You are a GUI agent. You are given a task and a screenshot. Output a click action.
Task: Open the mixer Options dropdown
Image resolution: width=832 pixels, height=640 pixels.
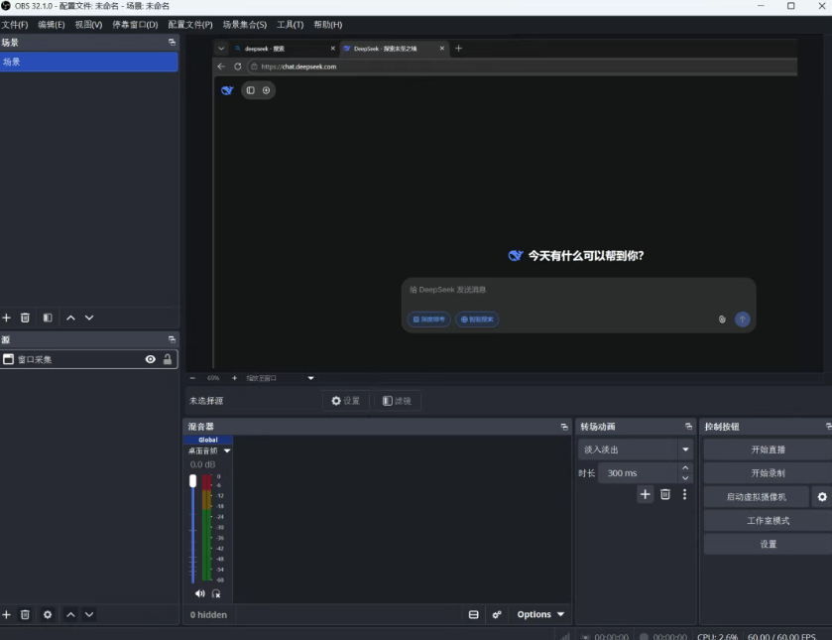click(540, 614)
